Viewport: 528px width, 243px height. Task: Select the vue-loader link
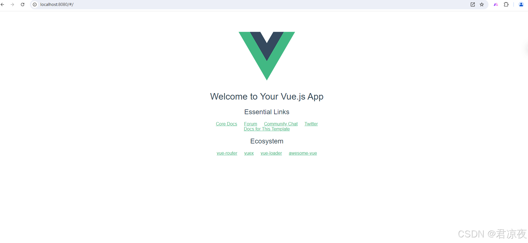pyautogui.click(x=271, y=153)
